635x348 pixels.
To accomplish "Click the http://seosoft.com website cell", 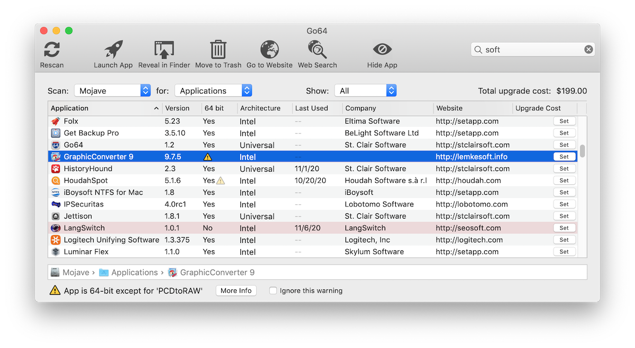I will click(x=468, y=228).
